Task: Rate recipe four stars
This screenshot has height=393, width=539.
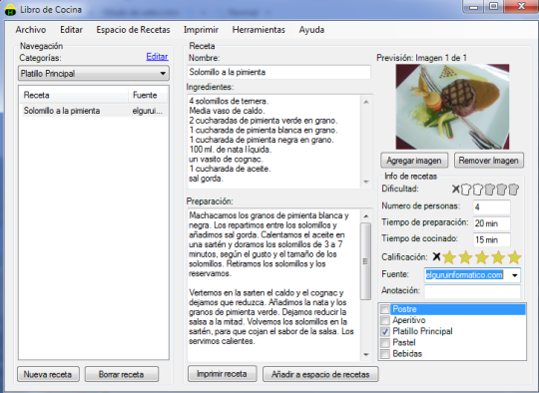Action: [498, 257]
